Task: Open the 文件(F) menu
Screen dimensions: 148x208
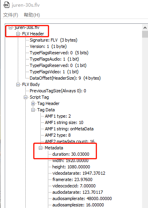Action: 11,15
